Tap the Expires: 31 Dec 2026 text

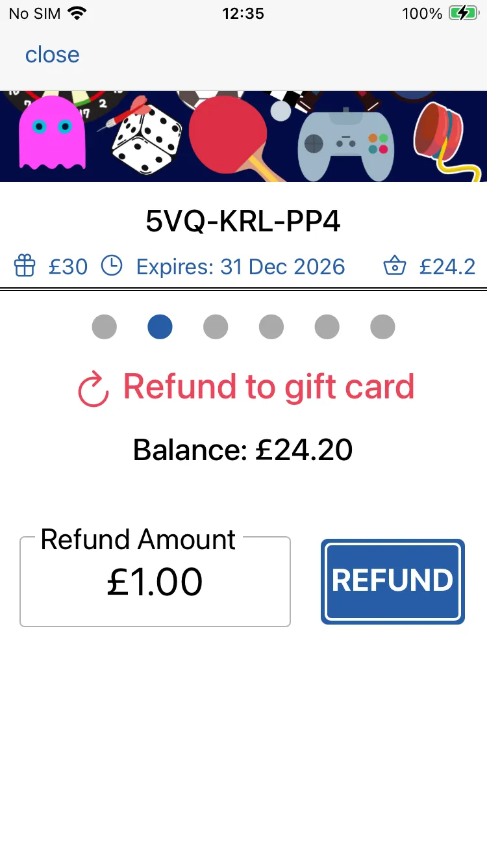[240, 266]
